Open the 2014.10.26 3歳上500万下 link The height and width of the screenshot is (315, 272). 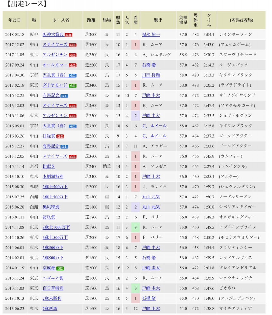(x=55, y=237)
